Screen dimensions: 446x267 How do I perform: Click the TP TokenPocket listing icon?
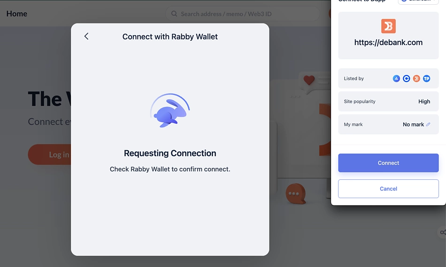point(426,78)
